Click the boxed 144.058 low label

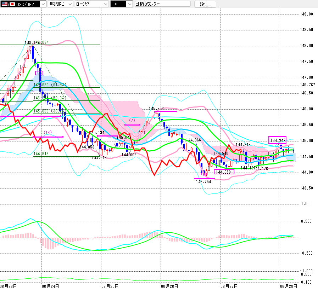[x=224, y=172]
